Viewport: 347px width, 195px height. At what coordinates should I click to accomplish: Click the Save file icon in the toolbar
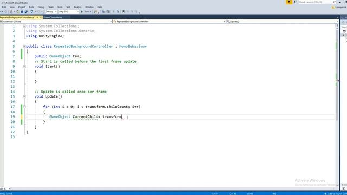[x=22, y=12]
